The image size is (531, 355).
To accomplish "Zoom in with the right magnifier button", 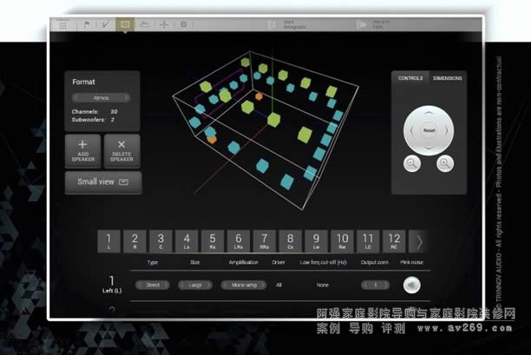I will point(444,163).
